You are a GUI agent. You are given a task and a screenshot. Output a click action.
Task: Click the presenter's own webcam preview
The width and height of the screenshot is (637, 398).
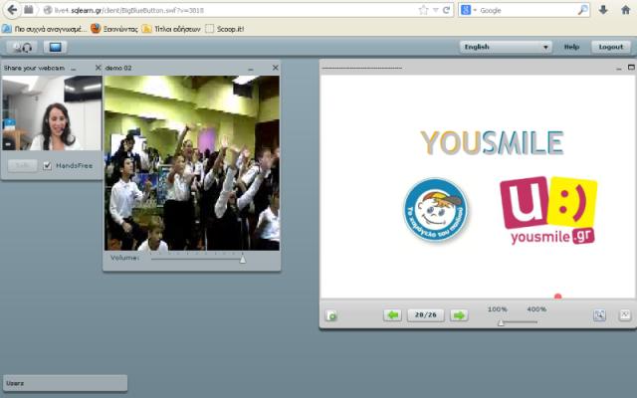(52, 112)
